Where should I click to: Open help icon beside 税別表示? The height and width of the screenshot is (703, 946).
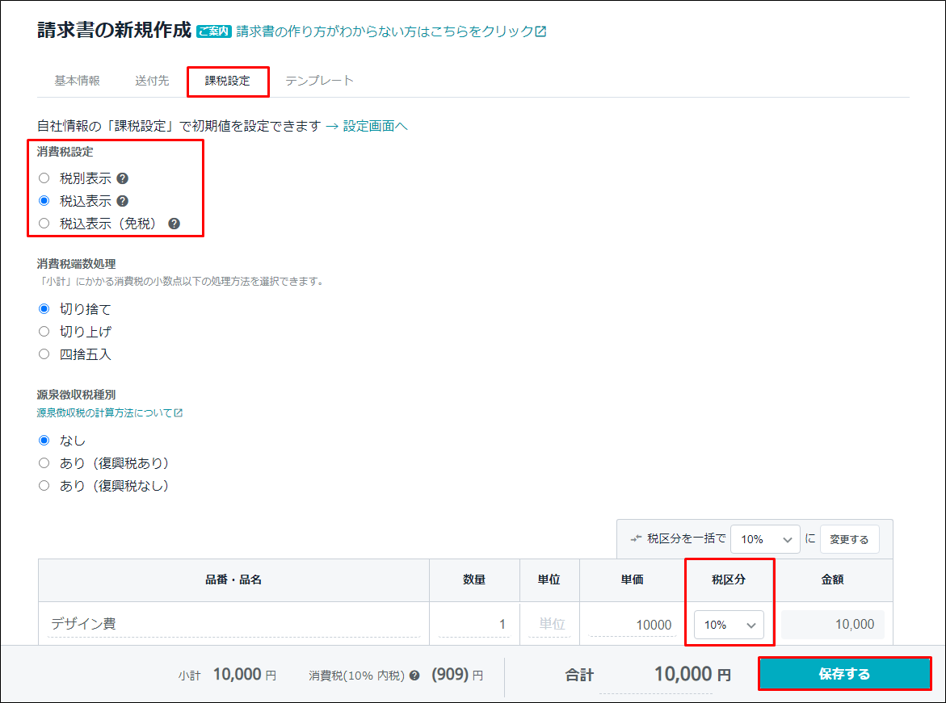click(x=123, y=178)
